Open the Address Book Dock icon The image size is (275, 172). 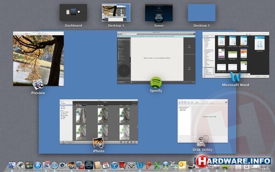coord(97,165)
